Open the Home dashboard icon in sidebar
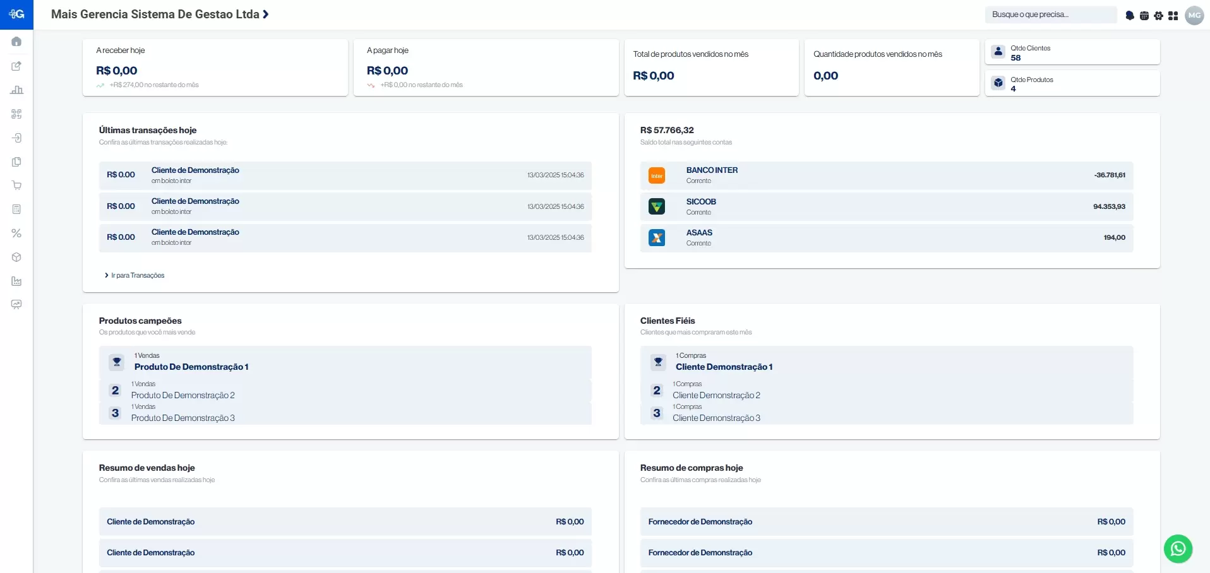The height and width of the screenshot is (573, 1210). pos(16,41)
